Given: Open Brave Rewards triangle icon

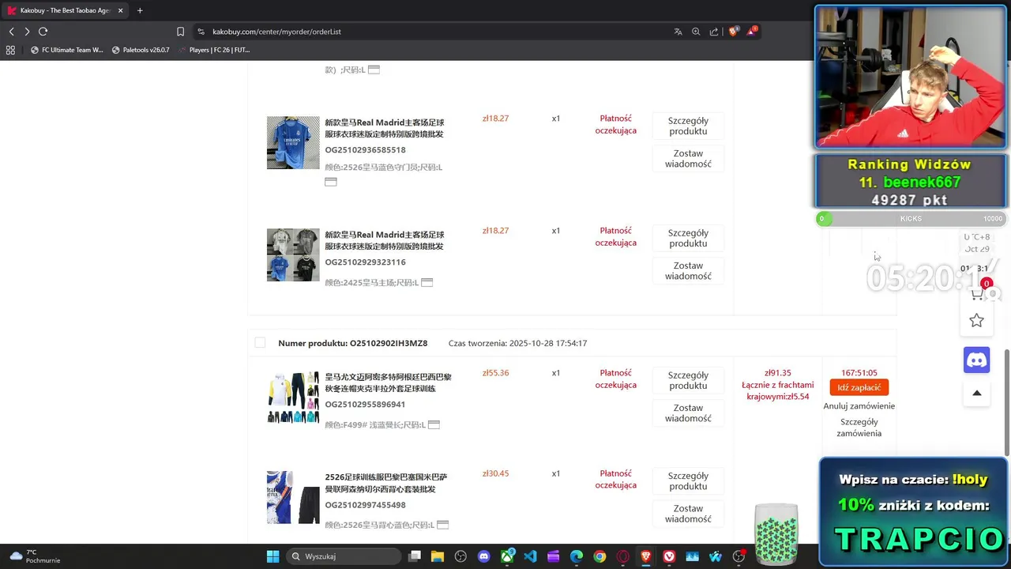Looking at the screenshot, I should (x=751, y=32).
